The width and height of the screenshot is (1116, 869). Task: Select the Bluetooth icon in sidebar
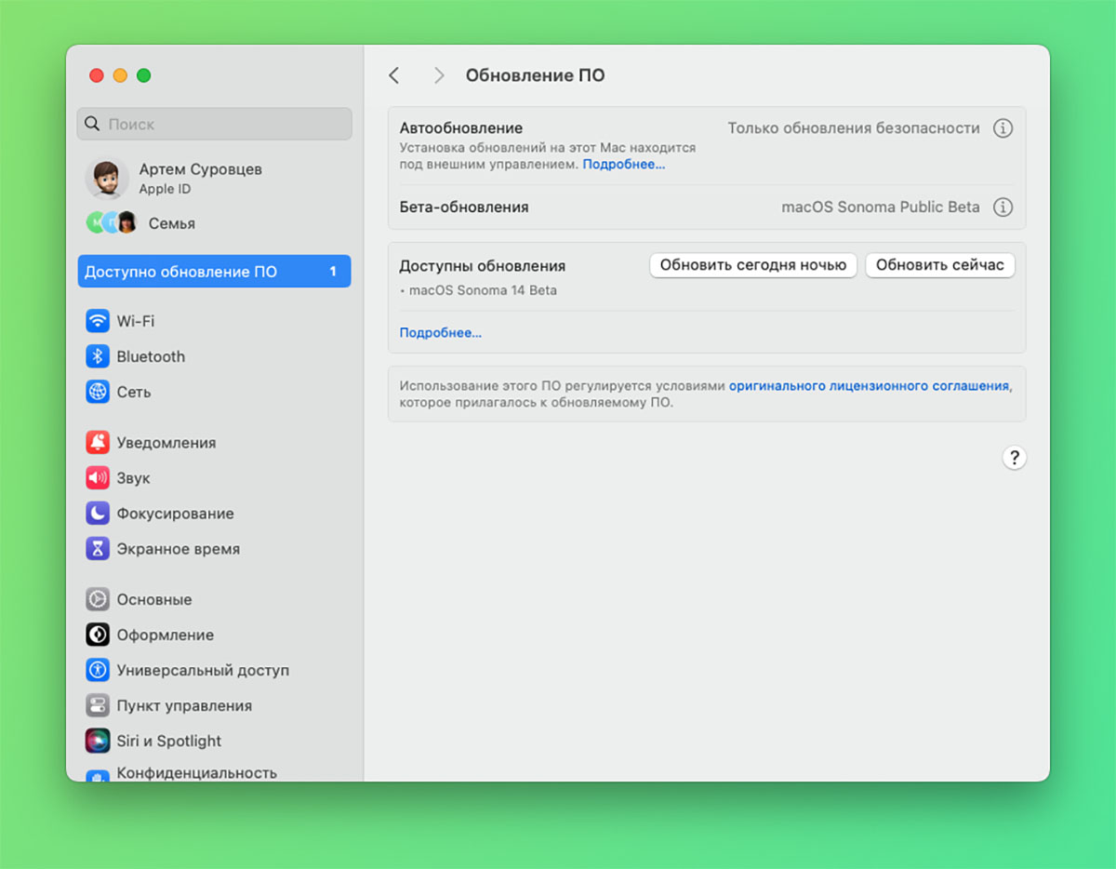pos(98,356)
